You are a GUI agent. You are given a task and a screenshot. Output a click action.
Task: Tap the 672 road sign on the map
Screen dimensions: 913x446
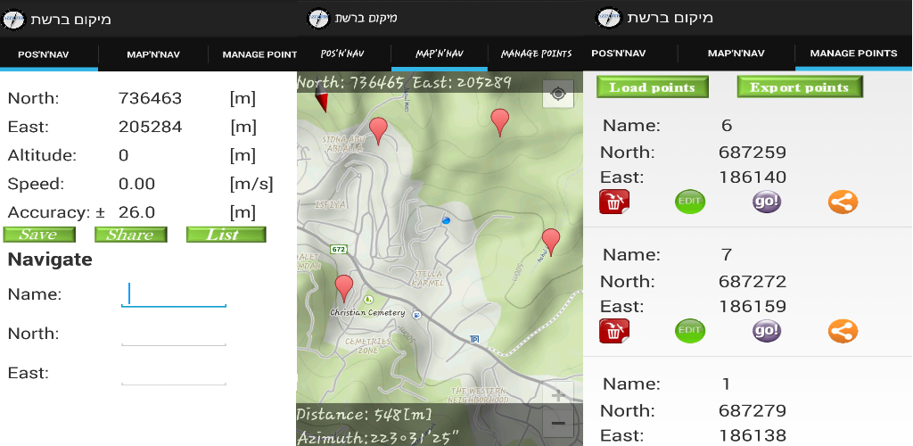(x=338, y=249)
